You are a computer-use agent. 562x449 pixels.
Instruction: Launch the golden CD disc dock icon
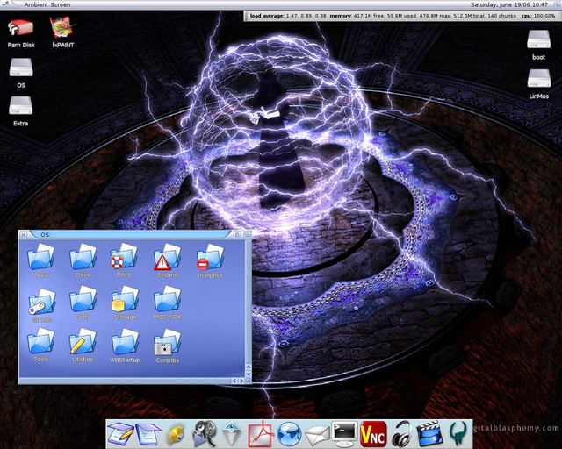176,435
